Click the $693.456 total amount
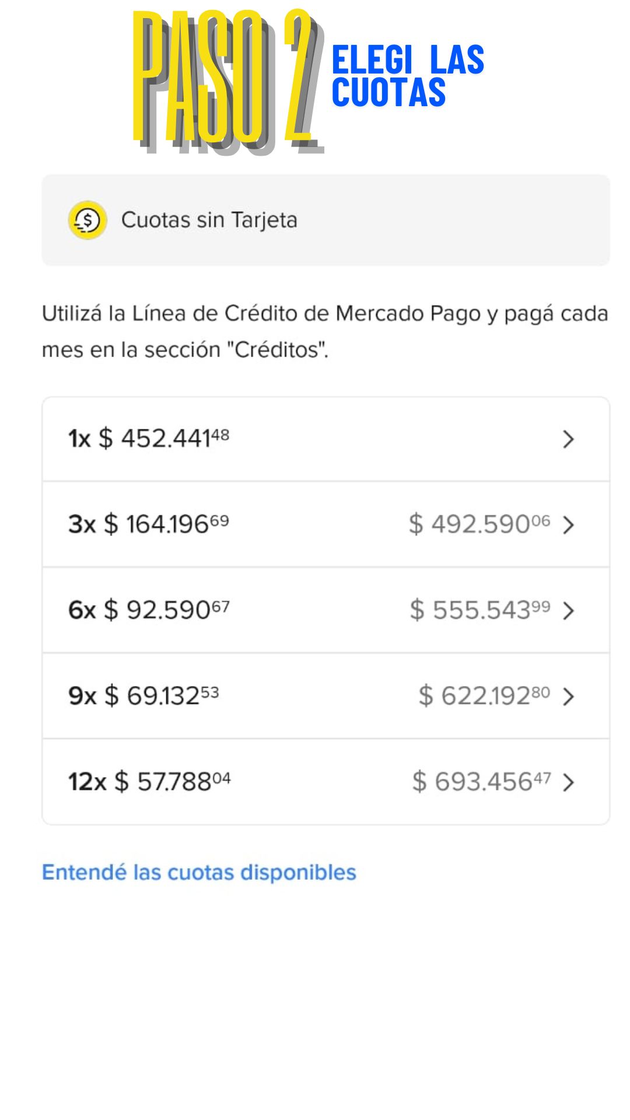 point(481,782)
